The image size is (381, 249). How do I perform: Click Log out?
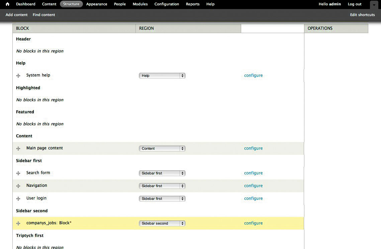pos(355,4)
